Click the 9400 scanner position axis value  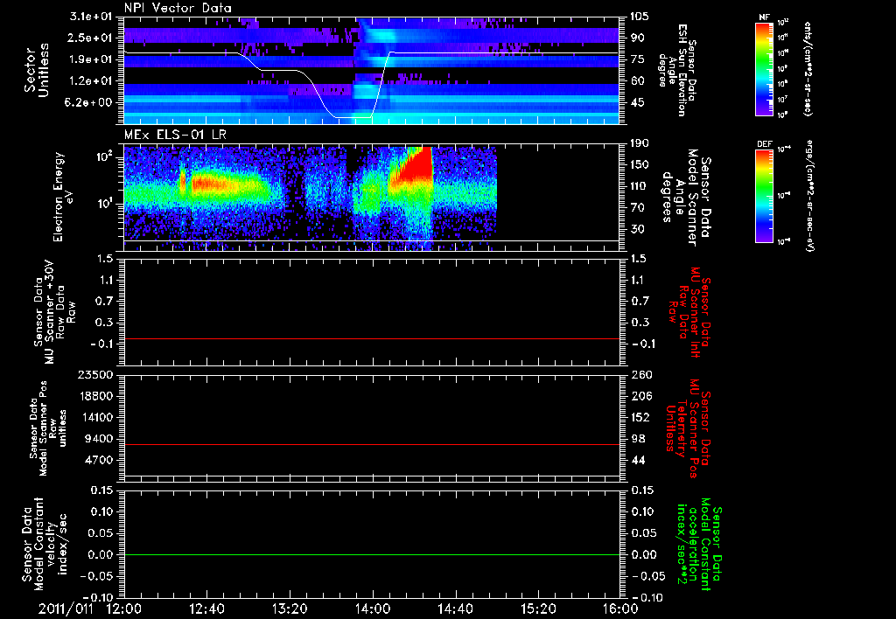point(98,439)
